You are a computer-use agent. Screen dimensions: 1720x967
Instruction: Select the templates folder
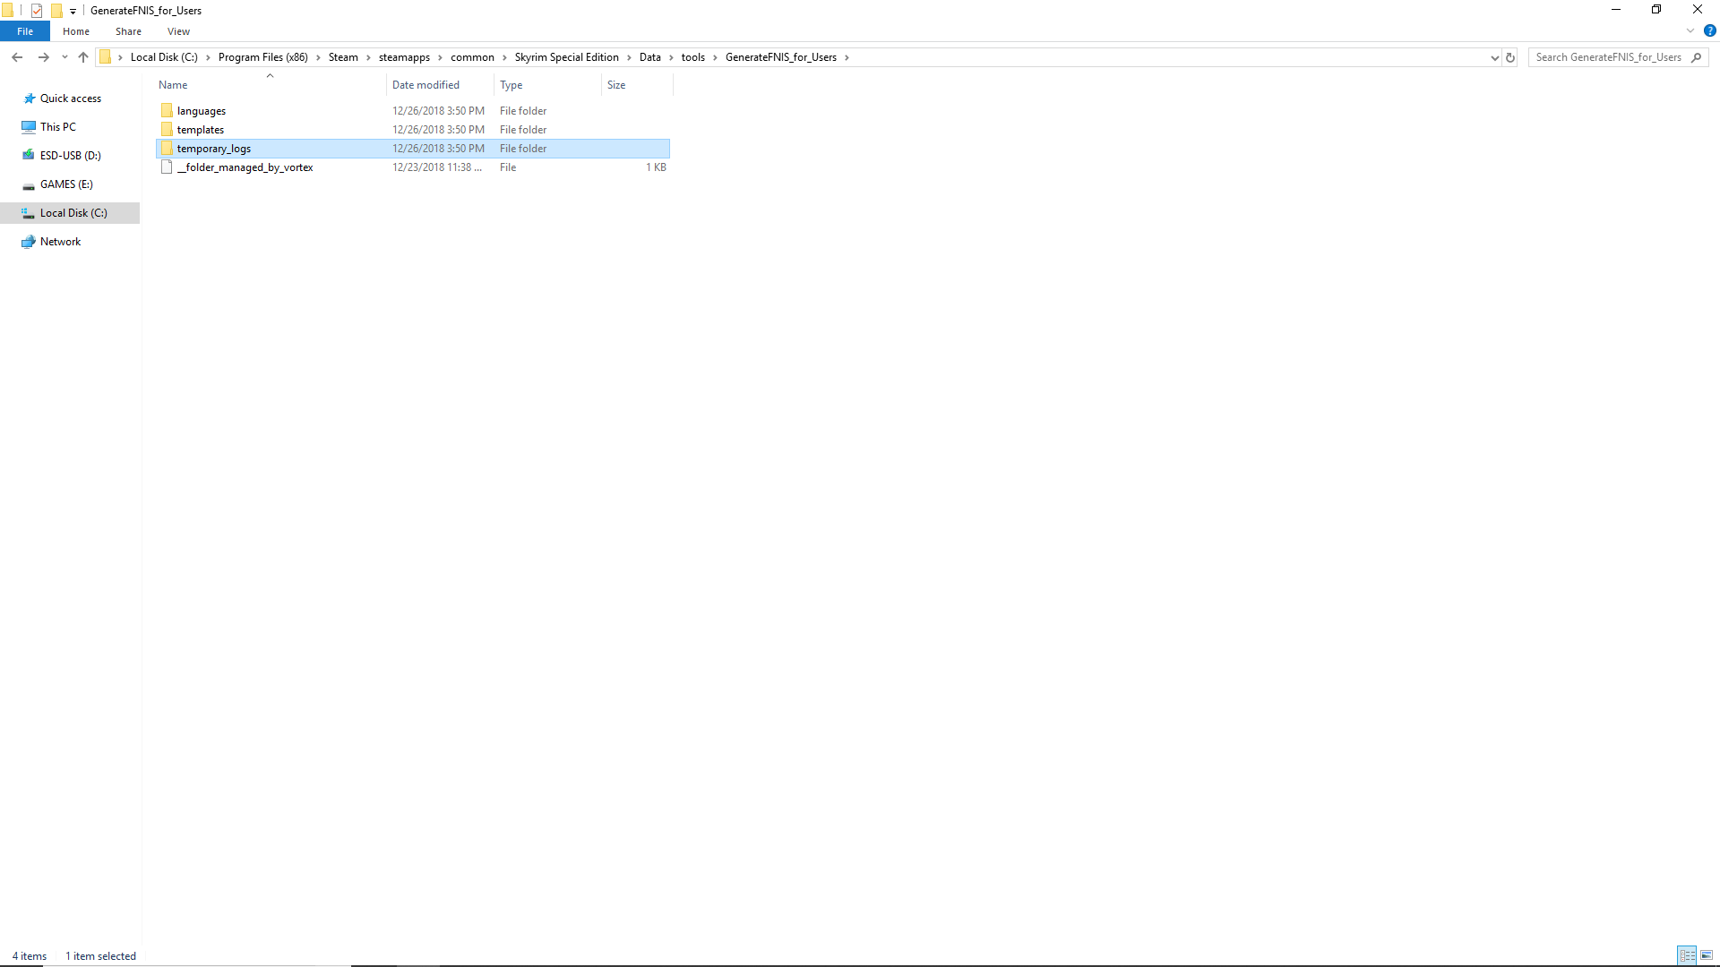413,130
